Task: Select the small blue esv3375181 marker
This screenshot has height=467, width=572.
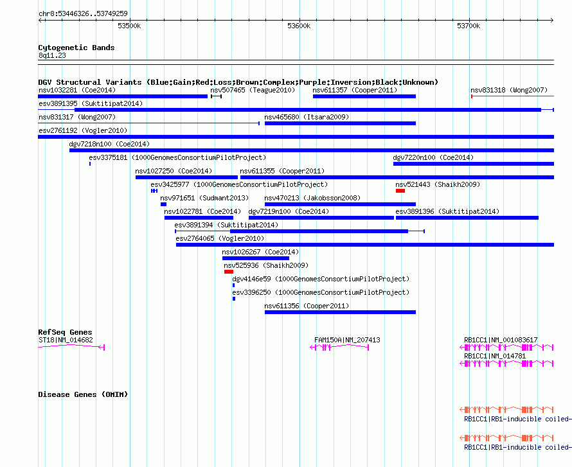Action: tap(90, 164)
